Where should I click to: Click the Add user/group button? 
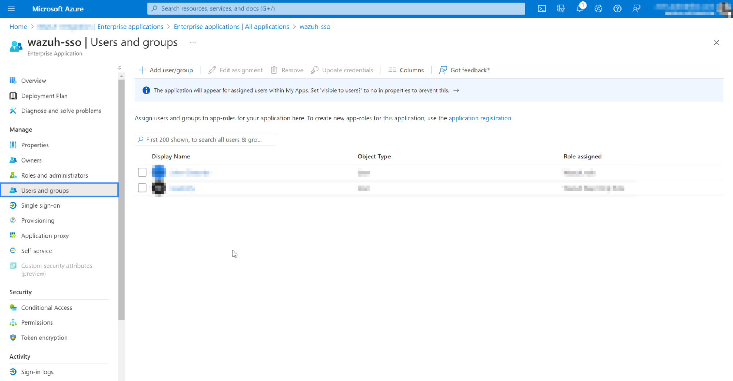(x=166, y=70)
